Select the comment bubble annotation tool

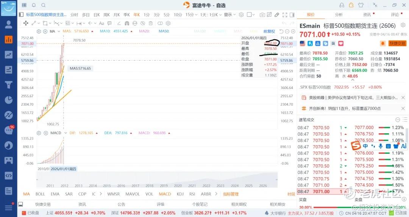click(x=109, y=23)
